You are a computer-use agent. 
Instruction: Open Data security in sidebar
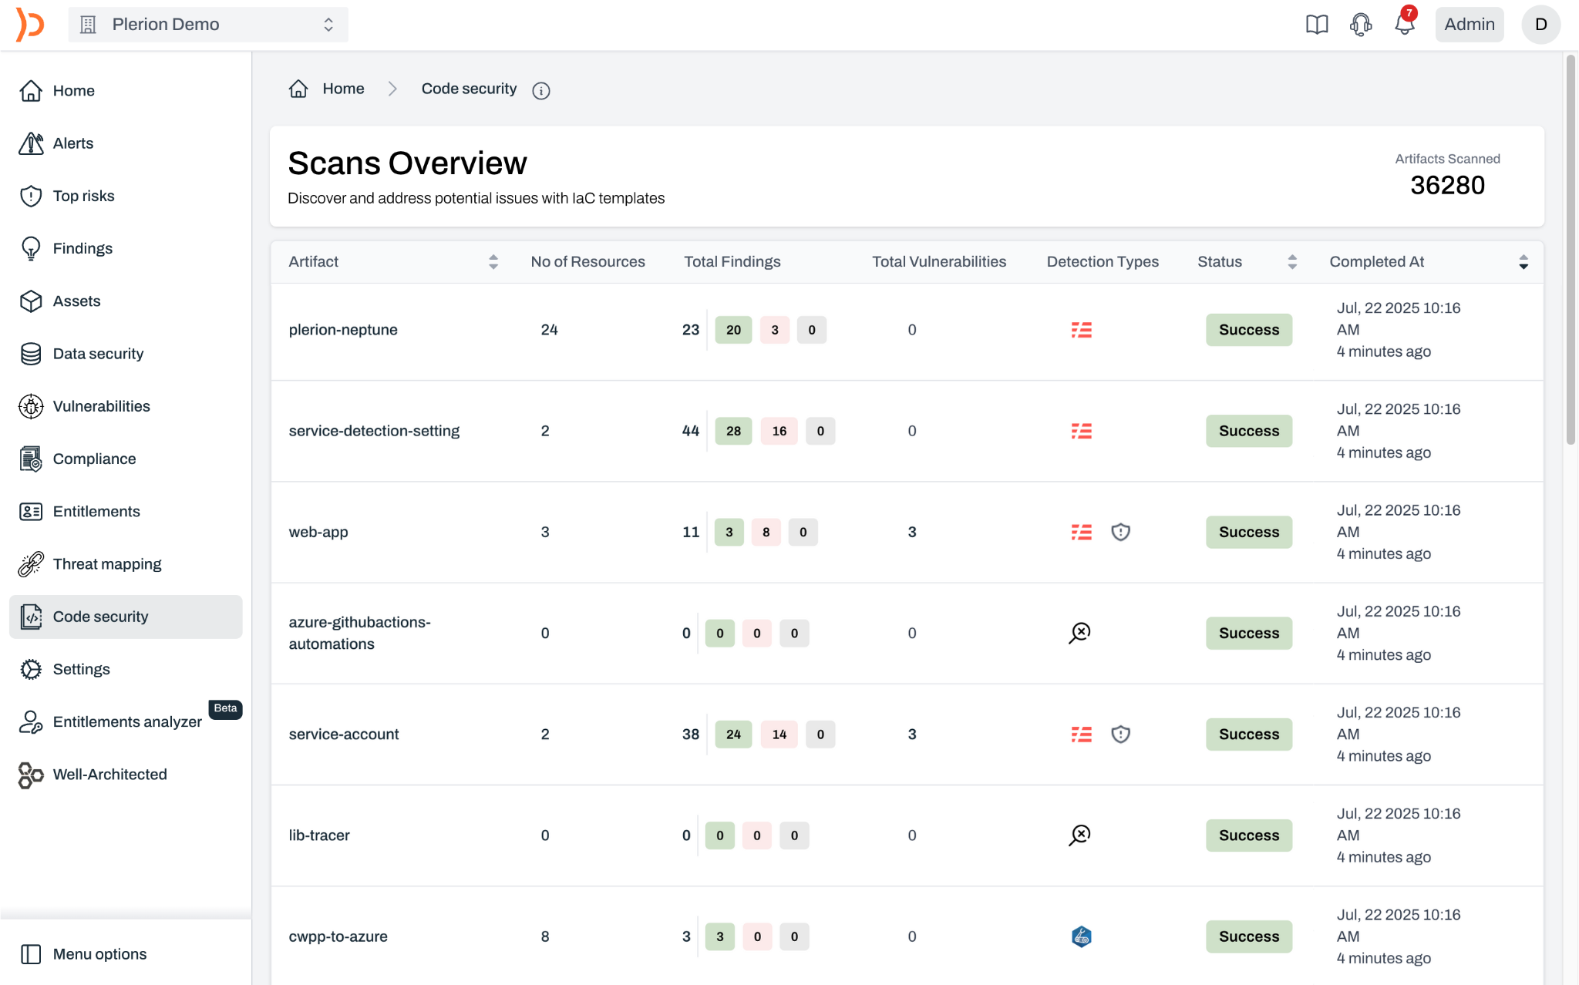point(126,354)
